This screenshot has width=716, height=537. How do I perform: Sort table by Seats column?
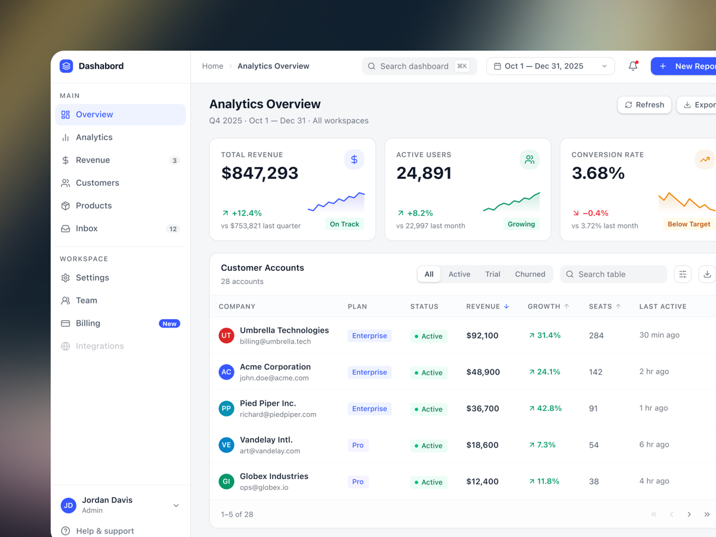[605, 307]
